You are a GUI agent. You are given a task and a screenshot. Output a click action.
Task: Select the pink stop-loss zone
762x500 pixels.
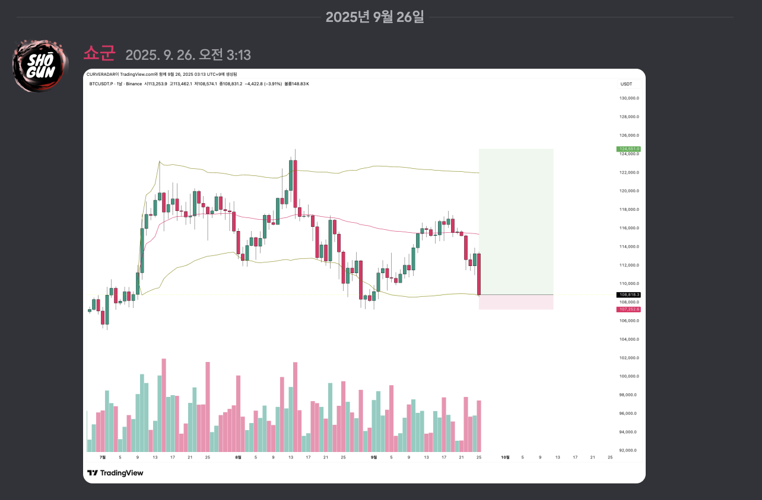point(516,302)
